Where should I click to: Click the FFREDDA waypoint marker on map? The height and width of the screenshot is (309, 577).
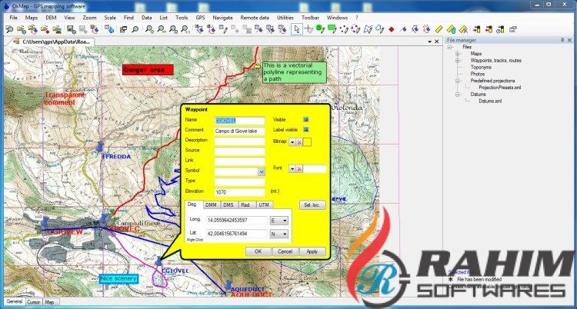point(99,147)
